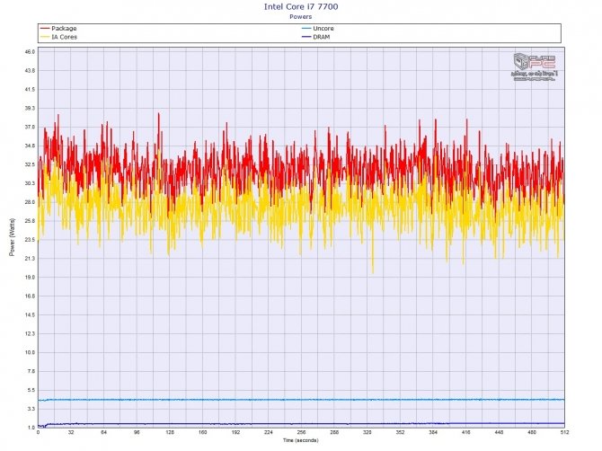This screenshot has height=451, width=602.
Task: Click the 512 tick on the time axis
Action: [565, 432]
